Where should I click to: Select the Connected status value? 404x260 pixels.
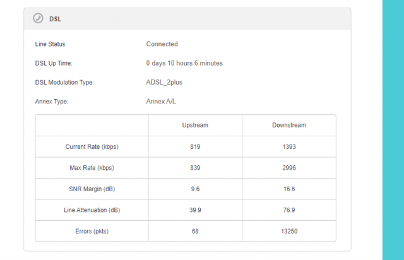coord(162,44)
